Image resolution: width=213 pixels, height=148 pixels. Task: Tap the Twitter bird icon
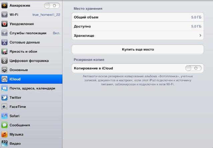pyautogui.click(x=4, y=97)
